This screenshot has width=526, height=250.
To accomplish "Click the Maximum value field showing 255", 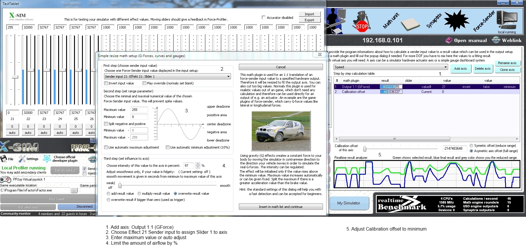I will tap(139, 110).
